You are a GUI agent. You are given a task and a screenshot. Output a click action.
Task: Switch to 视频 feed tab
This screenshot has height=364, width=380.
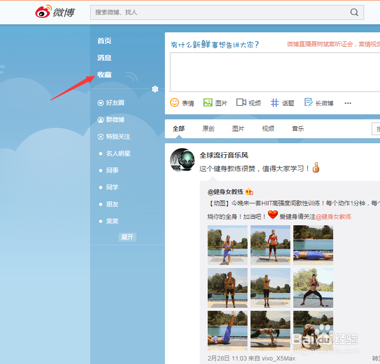268,128
